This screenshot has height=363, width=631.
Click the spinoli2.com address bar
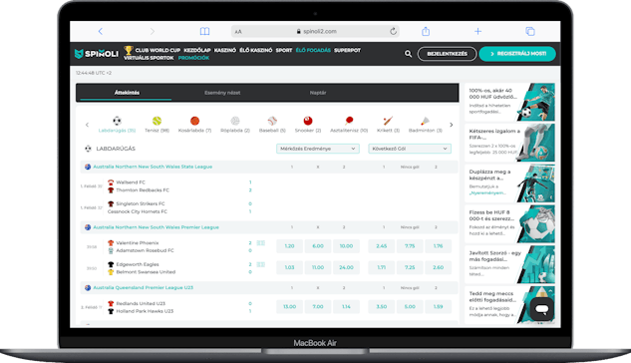[315, 31]
